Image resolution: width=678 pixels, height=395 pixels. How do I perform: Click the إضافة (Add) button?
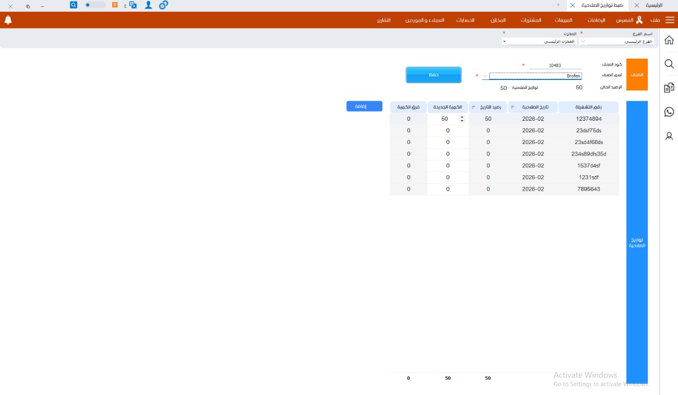pyautogui.click(x=364, y=106)
